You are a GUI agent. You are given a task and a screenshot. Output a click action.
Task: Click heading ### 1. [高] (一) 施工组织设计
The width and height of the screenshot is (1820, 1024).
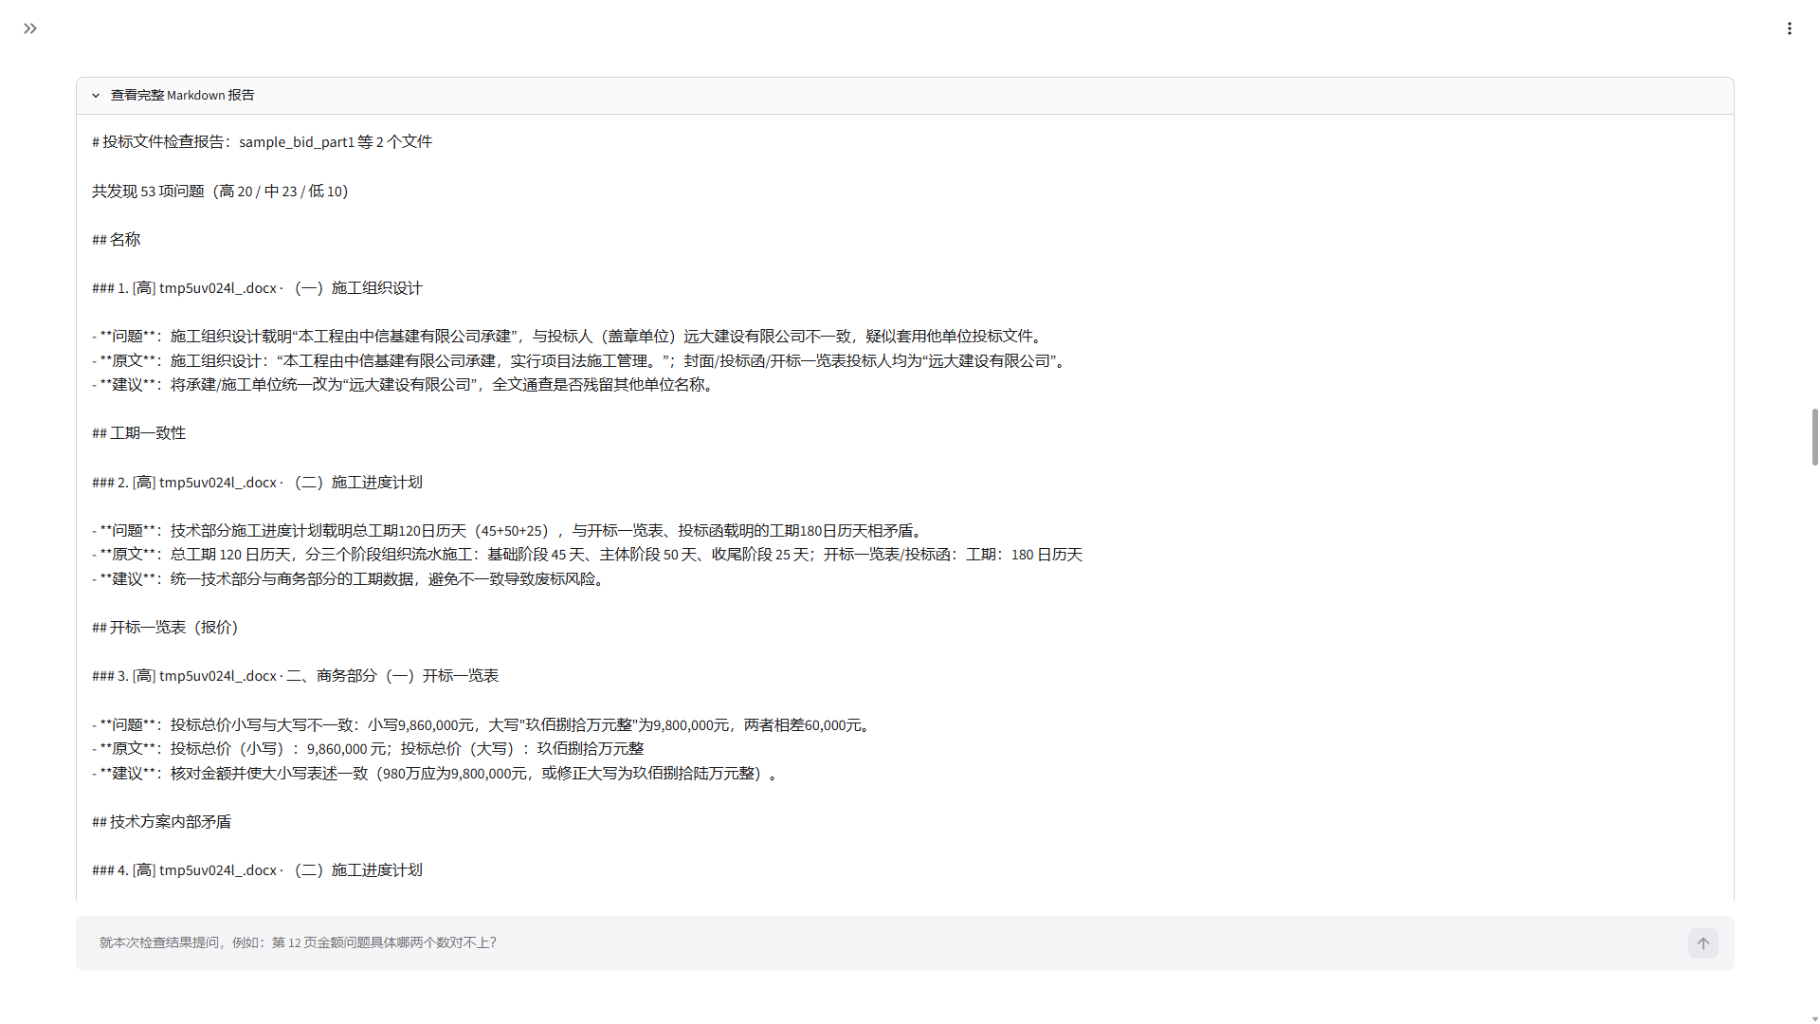(x=257, y=288)
